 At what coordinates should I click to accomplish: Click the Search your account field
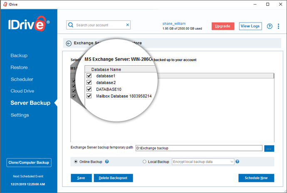pyautogui.click(x=98, y=25)
